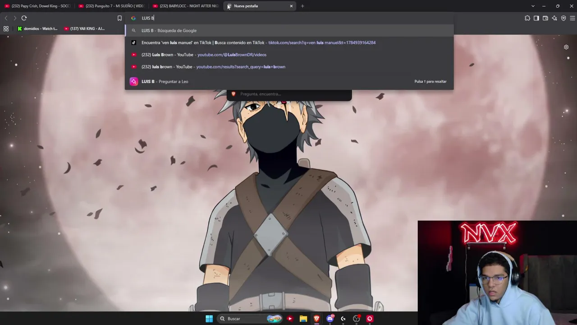
Task: Open the domidios Kick bookmark
Action: pyautogui.click(x=37, y=28)
